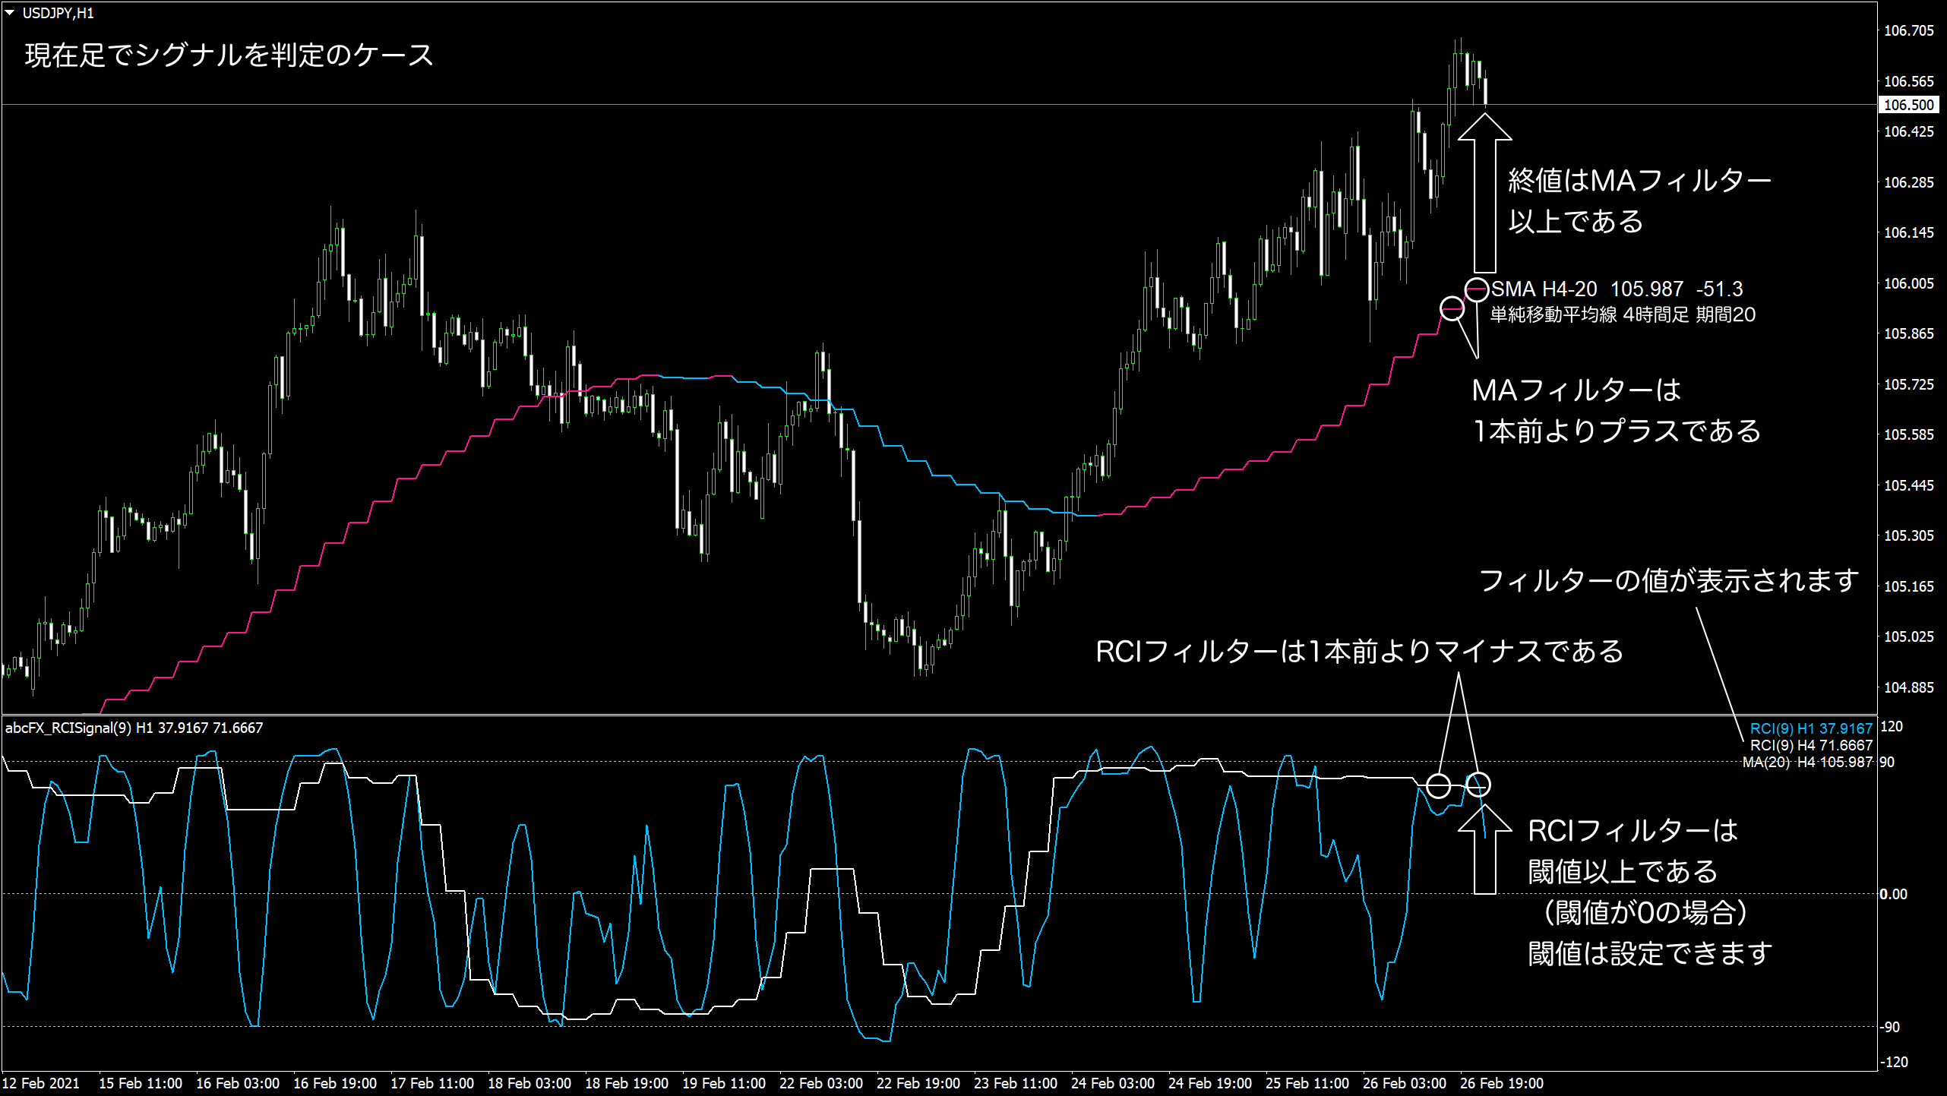Viewport: 1947px width, 1096px height.
Task: Collapse the USDJPY chart header via the triangle
Action: pos(11,11)
